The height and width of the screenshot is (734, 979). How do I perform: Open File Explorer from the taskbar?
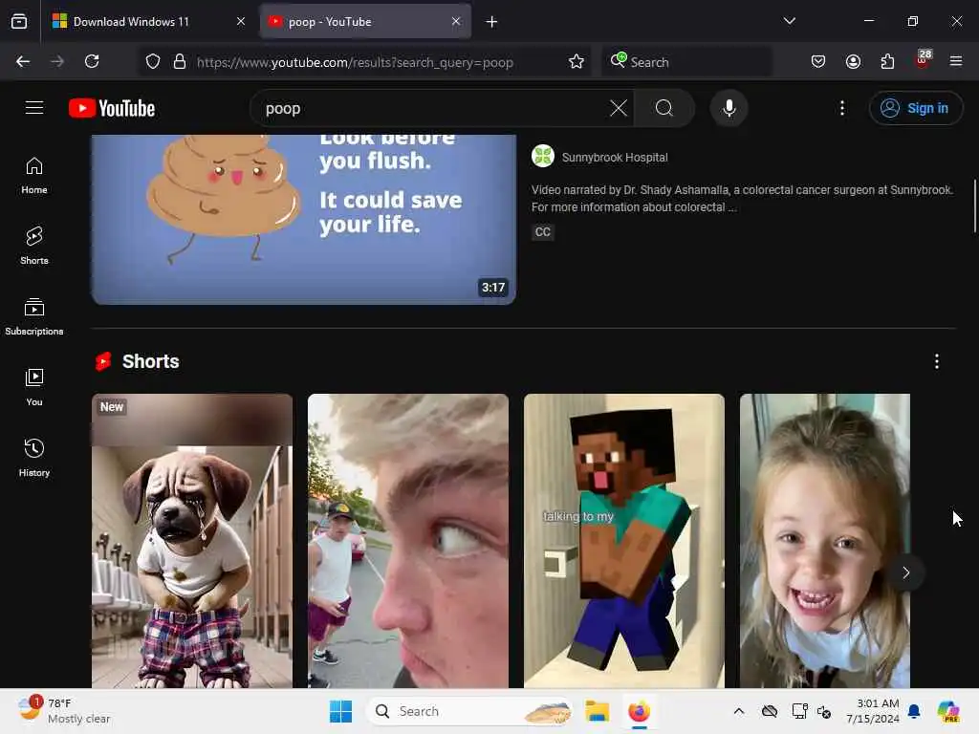pos(597,711)
